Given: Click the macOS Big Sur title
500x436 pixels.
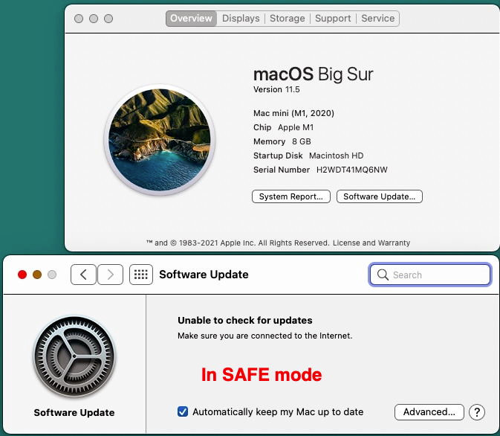Looking at the screenshot, I should [x=313, y=74].
